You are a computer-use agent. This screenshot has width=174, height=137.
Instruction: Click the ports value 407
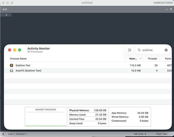pos(169,65)
